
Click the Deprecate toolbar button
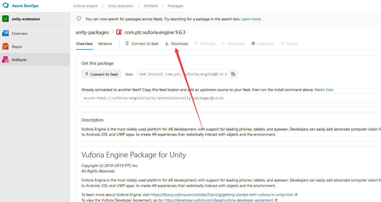233,44
